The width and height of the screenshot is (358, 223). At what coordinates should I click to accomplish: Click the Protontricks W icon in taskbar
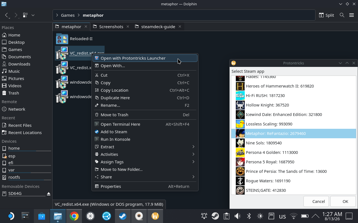point(155,216)
